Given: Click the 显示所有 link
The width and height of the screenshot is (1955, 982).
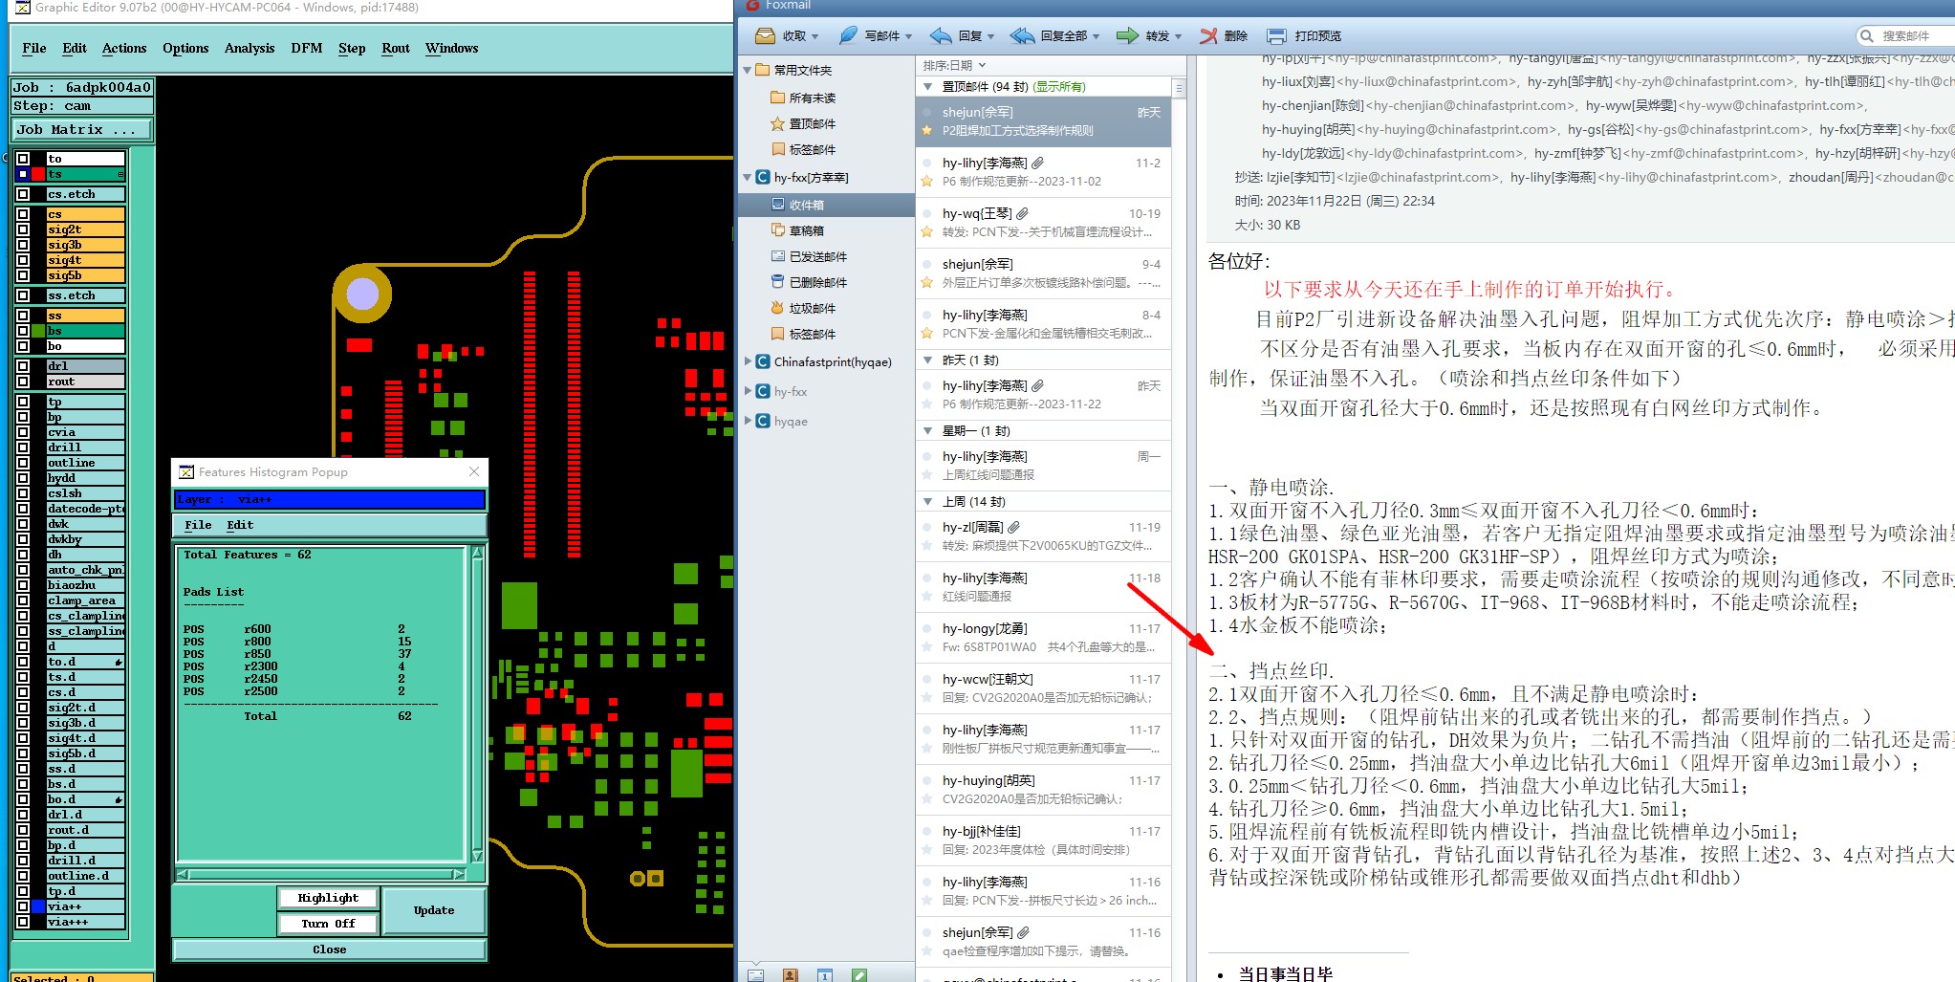Looking at the screenshot, I should (x=1059, y=86).
